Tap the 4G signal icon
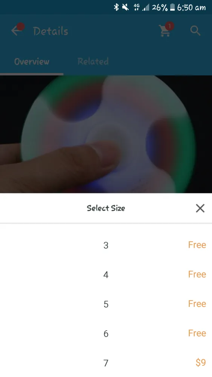The height and width of the screenshot is (377, 212). (136, 7)
